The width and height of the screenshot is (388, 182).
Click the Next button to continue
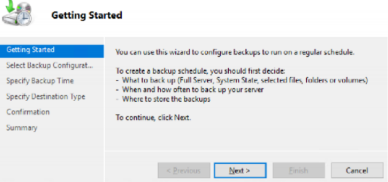pyautogui.click(x=240, y=170)
